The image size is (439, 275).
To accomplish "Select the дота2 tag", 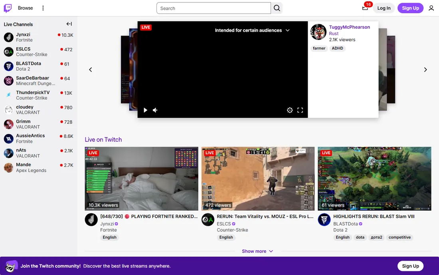I will click(376, 237).
